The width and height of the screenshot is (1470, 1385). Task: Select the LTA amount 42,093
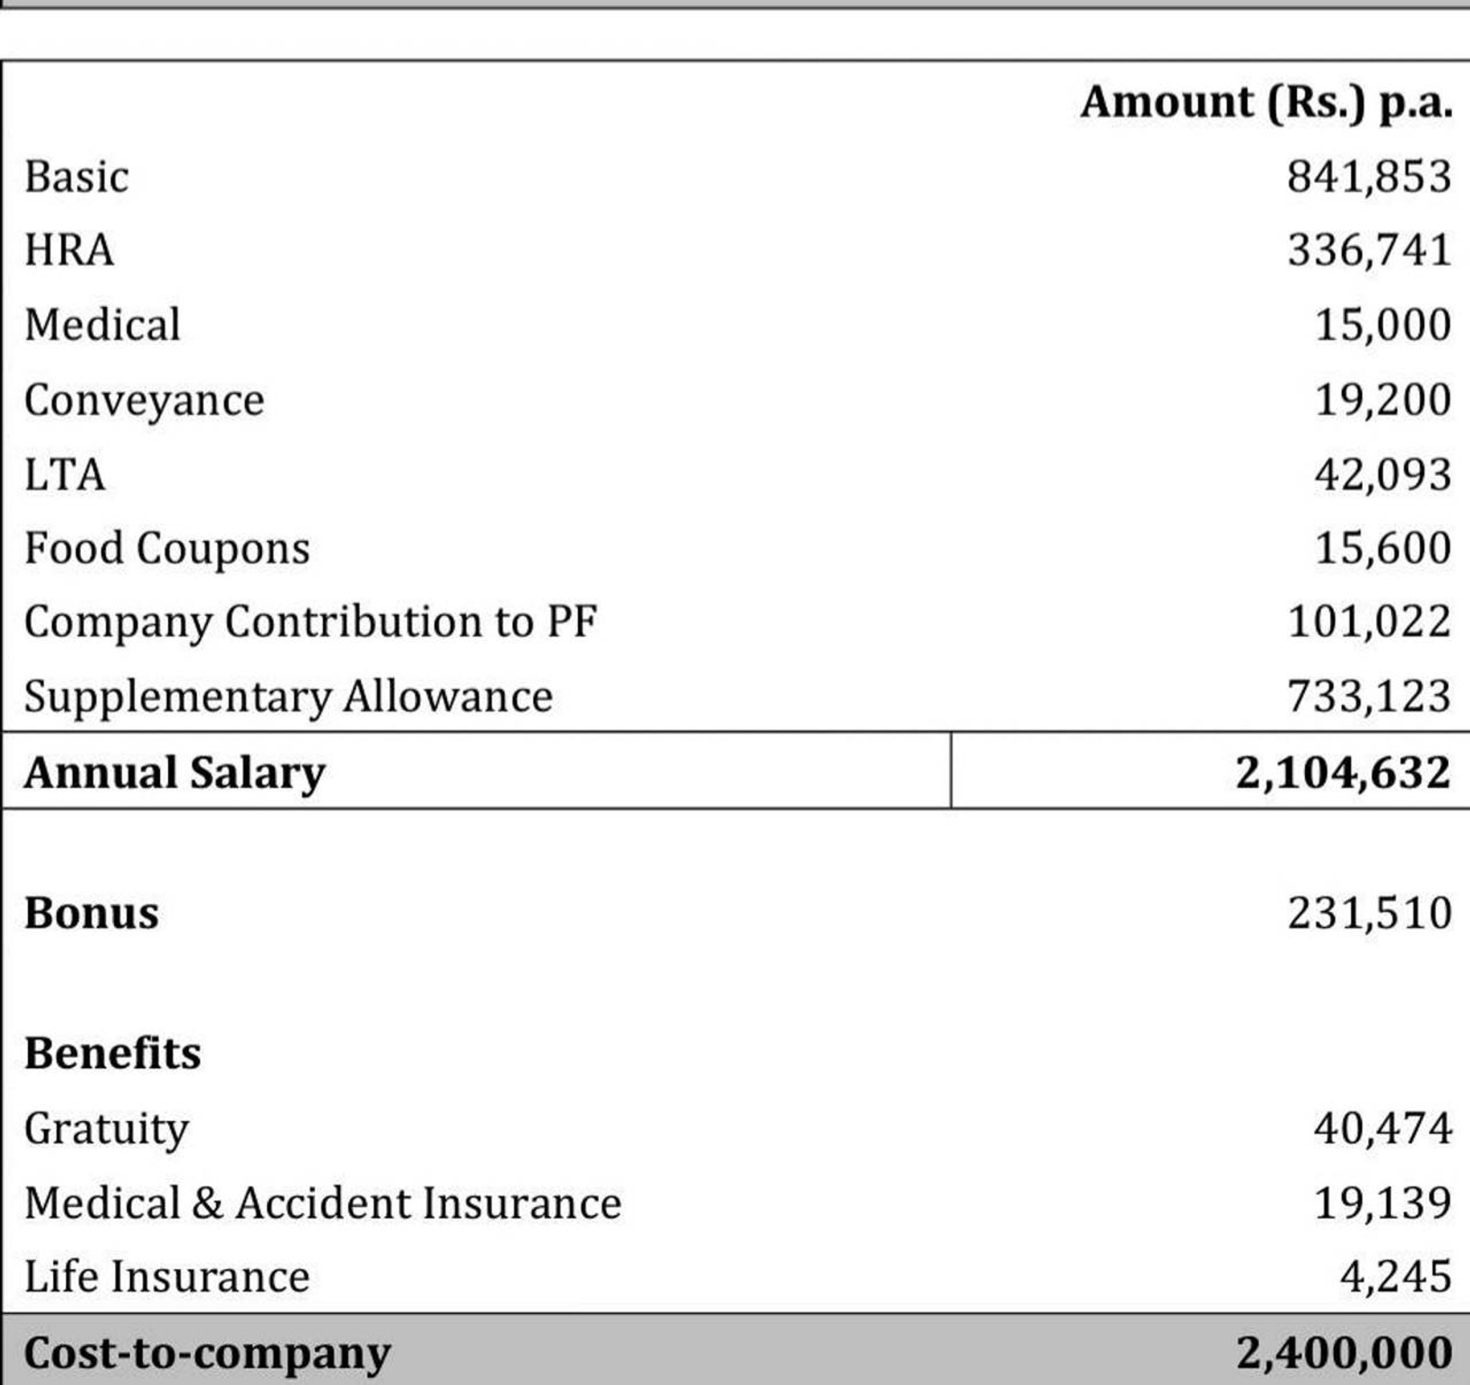coord(1382,475)
